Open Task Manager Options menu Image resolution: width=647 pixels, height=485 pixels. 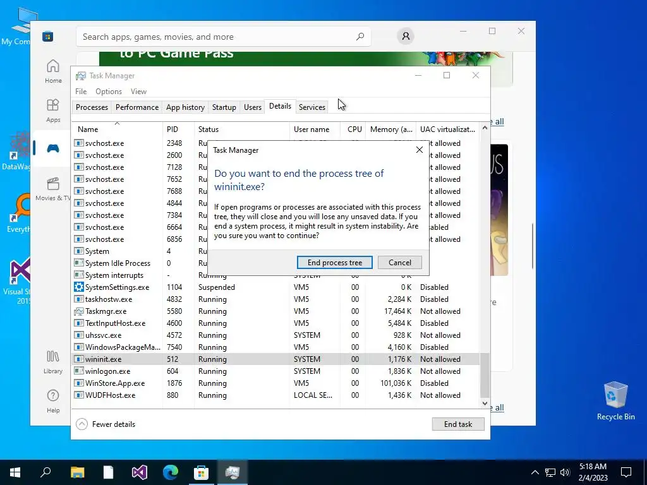tap(109, 91)
